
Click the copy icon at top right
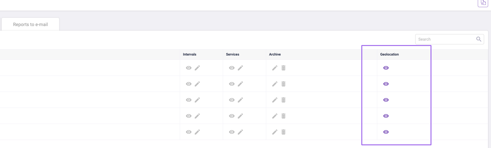pos(483,3)
